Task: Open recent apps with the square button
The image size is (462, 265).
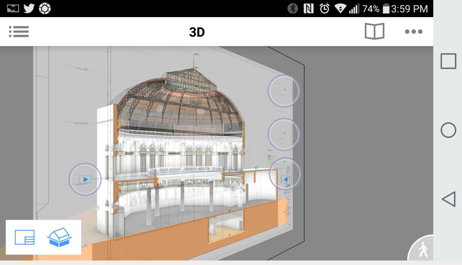Action: point(448,61)
